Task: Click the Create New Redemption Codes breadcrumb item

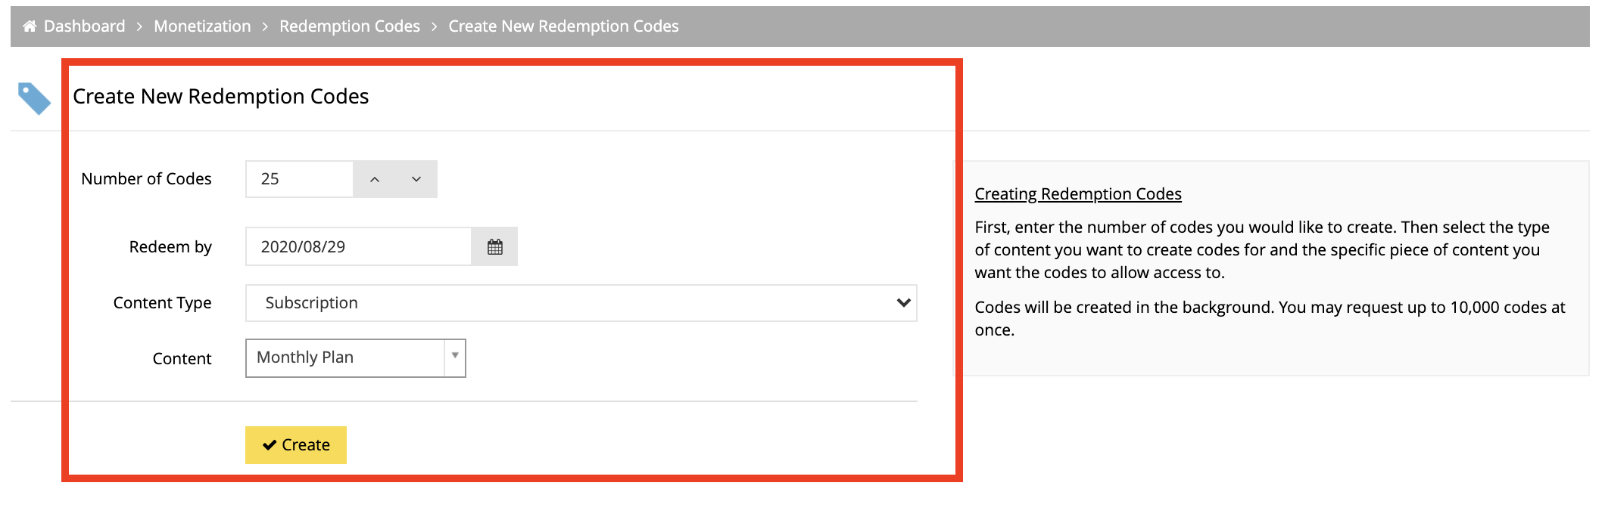Action: click(563, 26)
